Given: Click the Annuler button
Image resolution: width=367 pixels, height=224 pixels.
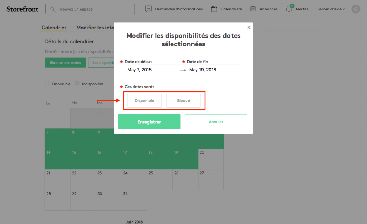Looking at the screenshot, I should point(216,122).
